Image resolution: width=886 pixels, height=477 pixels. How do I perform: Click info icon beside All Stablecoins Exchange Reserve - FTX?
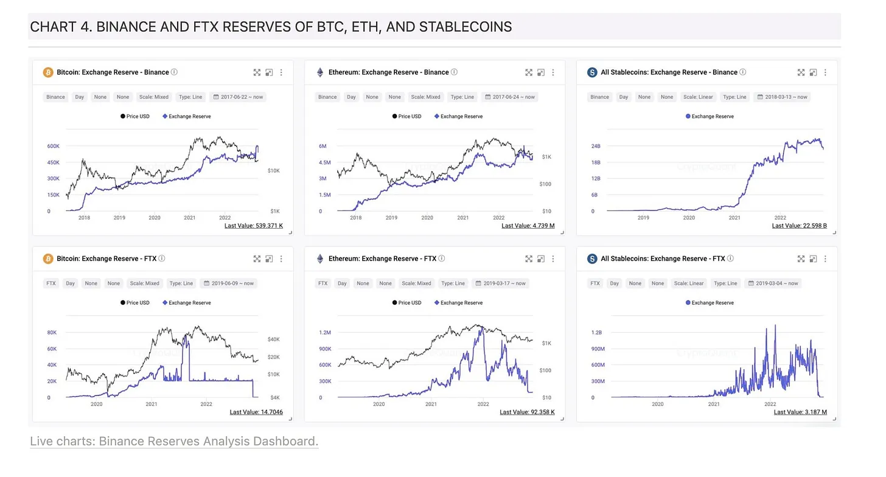tap(731, 258)
